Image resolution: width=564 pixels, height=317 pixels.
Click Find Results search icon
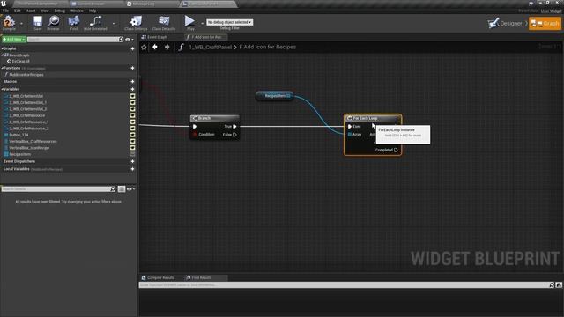(552, 285)
